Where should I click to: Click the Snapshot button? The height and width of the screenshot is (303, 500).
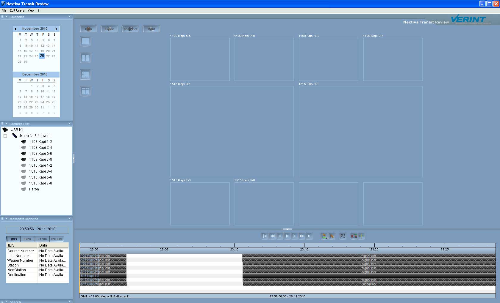click(130, 29)
